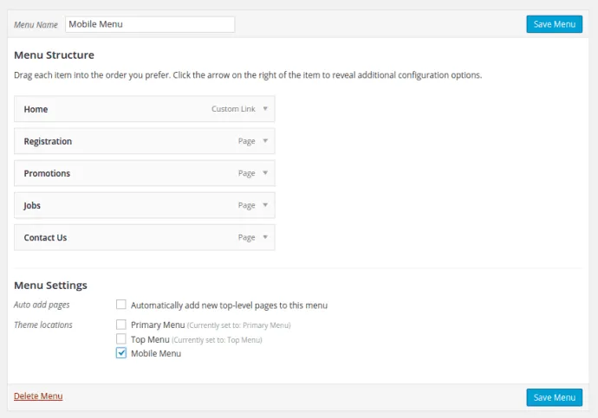The height and width of the screenshot is (418, 598).
Task: Expand the Registration item options arrow
Action: click(x=265, y=141)
